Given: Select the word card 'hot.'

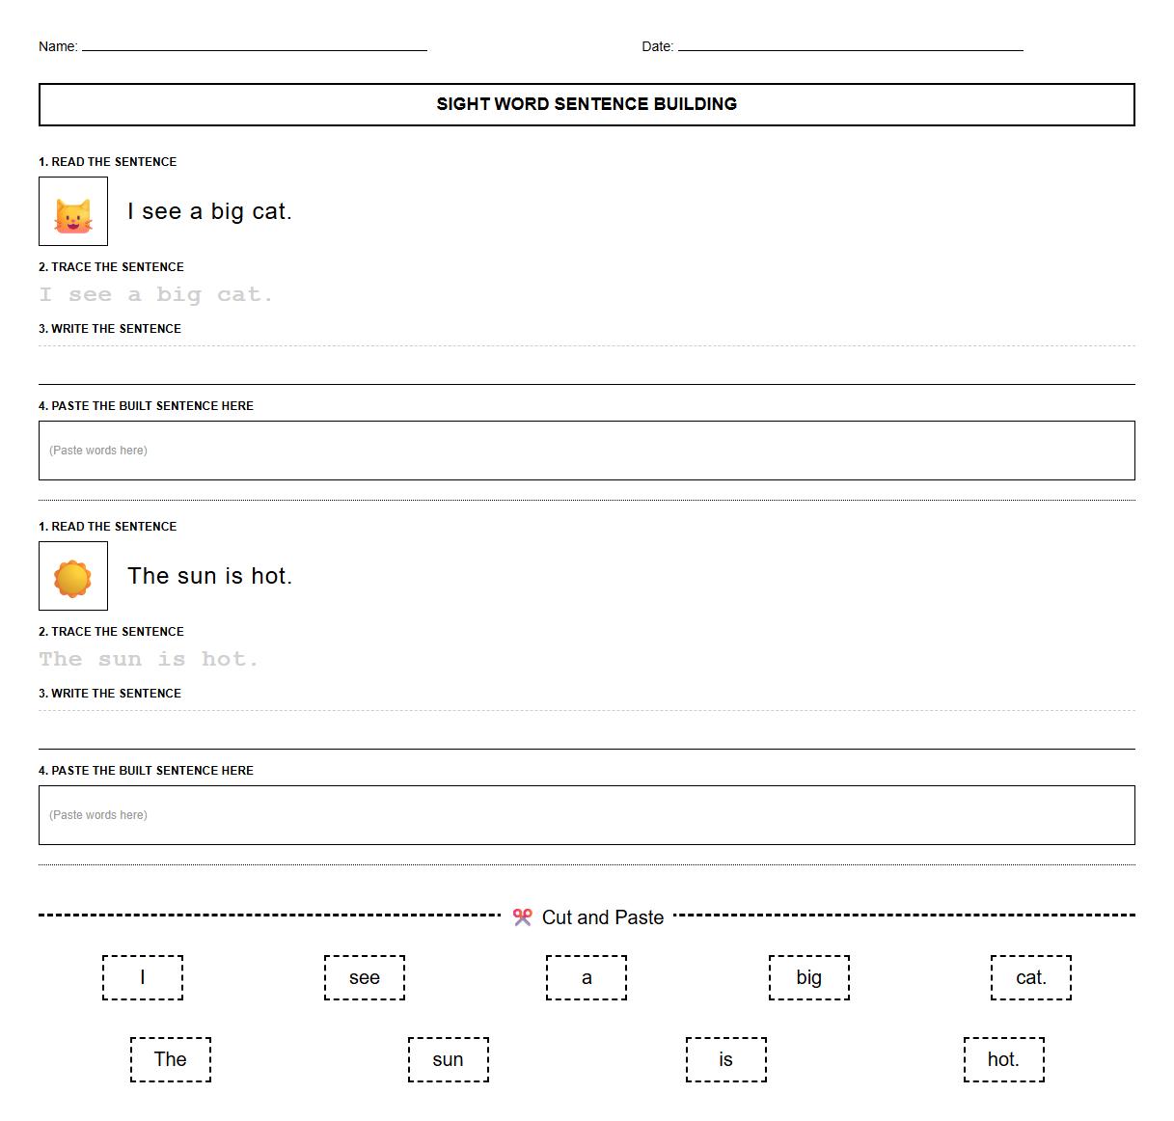Looking at the screenshot, I should (1003, 1058).
